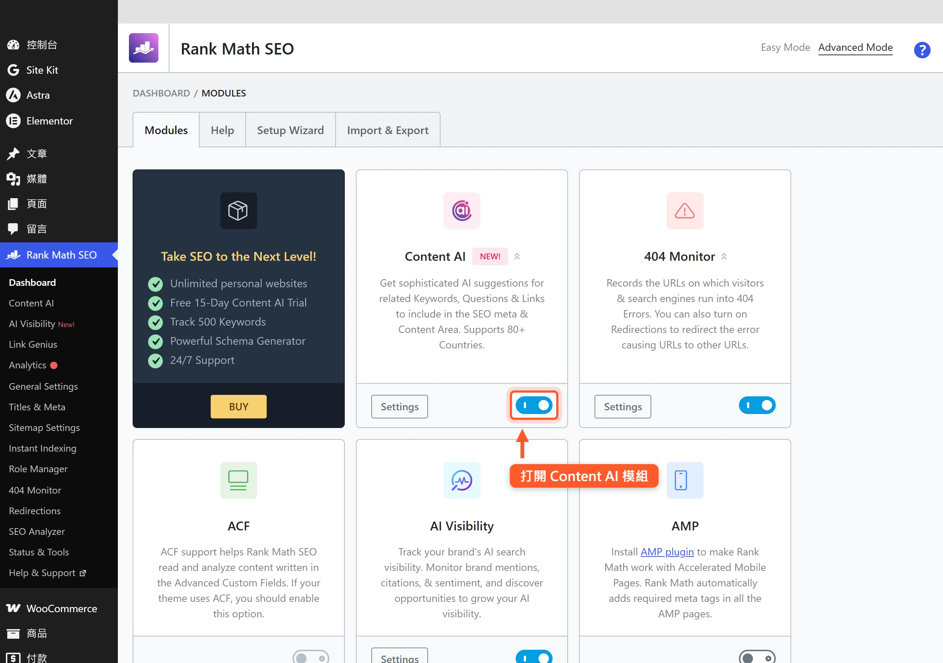
Task: Click the 留言 comment bubble icon
Action: tap(13, 229)
